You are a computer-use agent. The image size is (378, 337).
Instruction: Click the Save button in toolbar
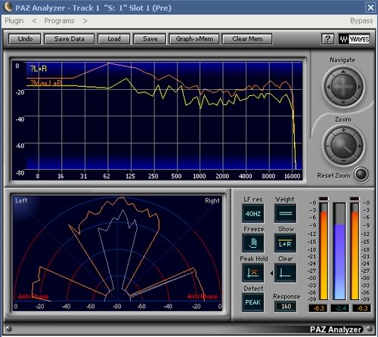pyautogui.click(x=150, y=39)
